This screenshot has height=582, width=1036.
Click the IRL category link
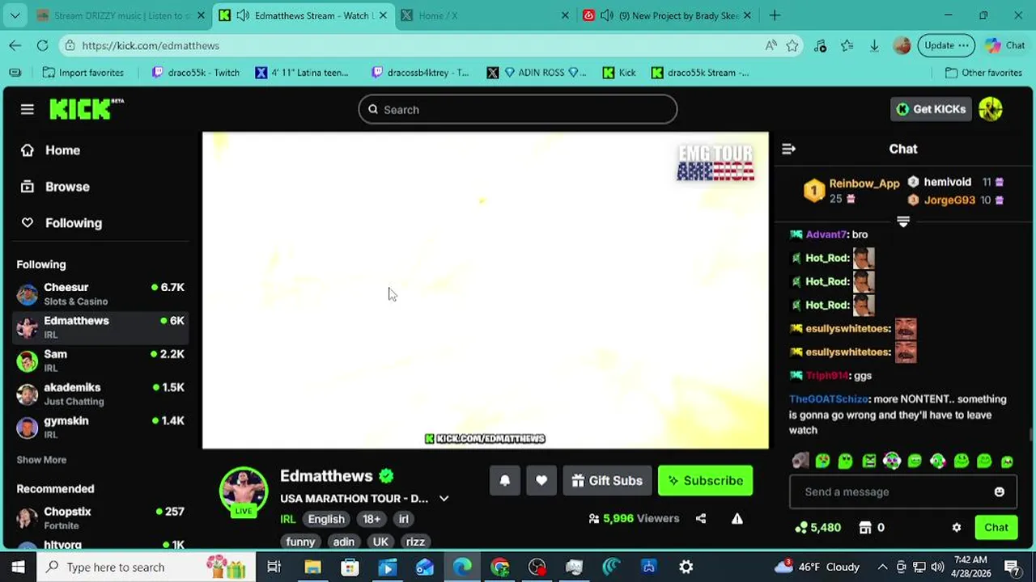click(288, 519)
